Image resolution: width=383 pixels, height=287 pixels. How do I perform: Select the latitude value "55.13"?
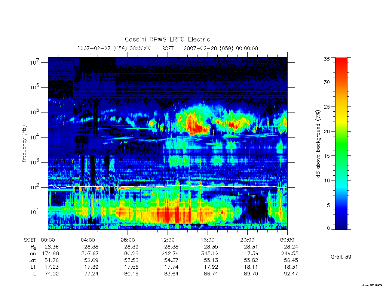point(211,260)
